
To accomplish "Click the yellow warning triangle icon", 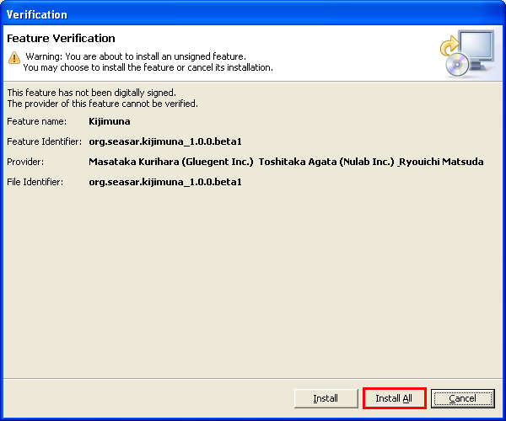I will [13, 57].
